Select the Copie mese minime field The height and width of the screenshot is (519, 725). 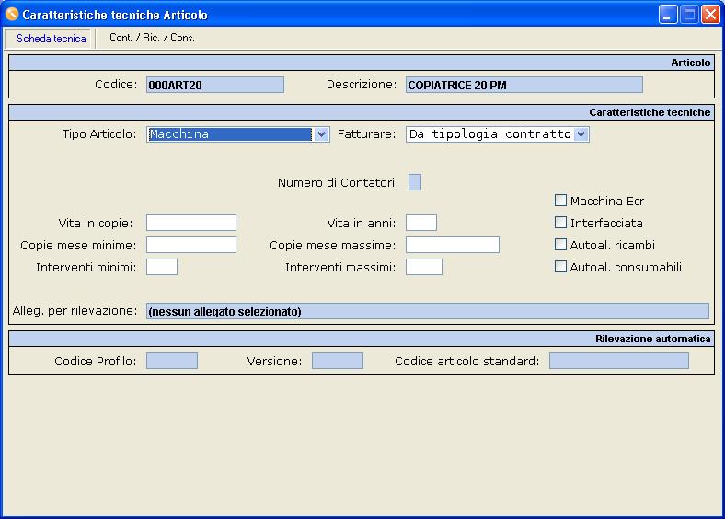(x=191, y=245)
